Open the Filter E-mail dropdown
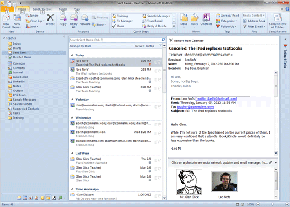This screenshot has width=290, height=207. [254, 27]
